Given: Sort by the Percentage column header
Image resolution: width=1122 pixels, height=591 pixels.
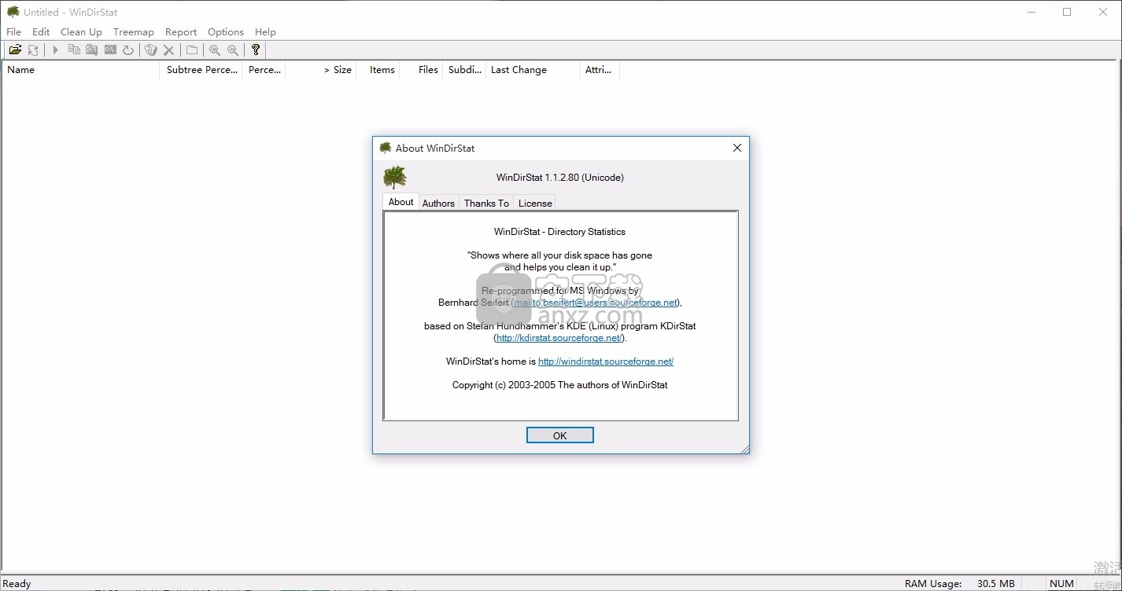Looking at the screenshot, I should click(264, 70).
